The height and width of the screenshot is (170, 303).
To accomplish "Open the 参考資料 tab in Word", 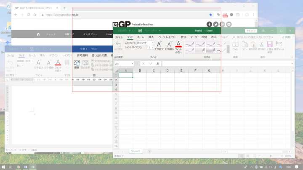I will pos(82,55).
